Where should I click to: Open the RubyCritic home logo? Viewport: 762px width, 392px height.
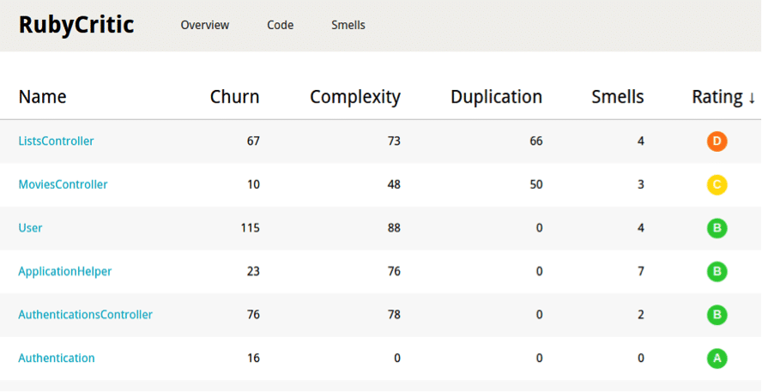click(76, 25)
